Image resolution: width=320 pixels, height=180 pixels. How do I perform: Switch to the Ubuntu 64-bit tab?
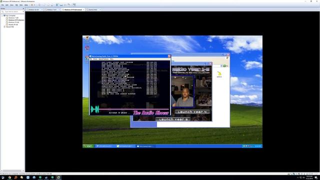93,9
